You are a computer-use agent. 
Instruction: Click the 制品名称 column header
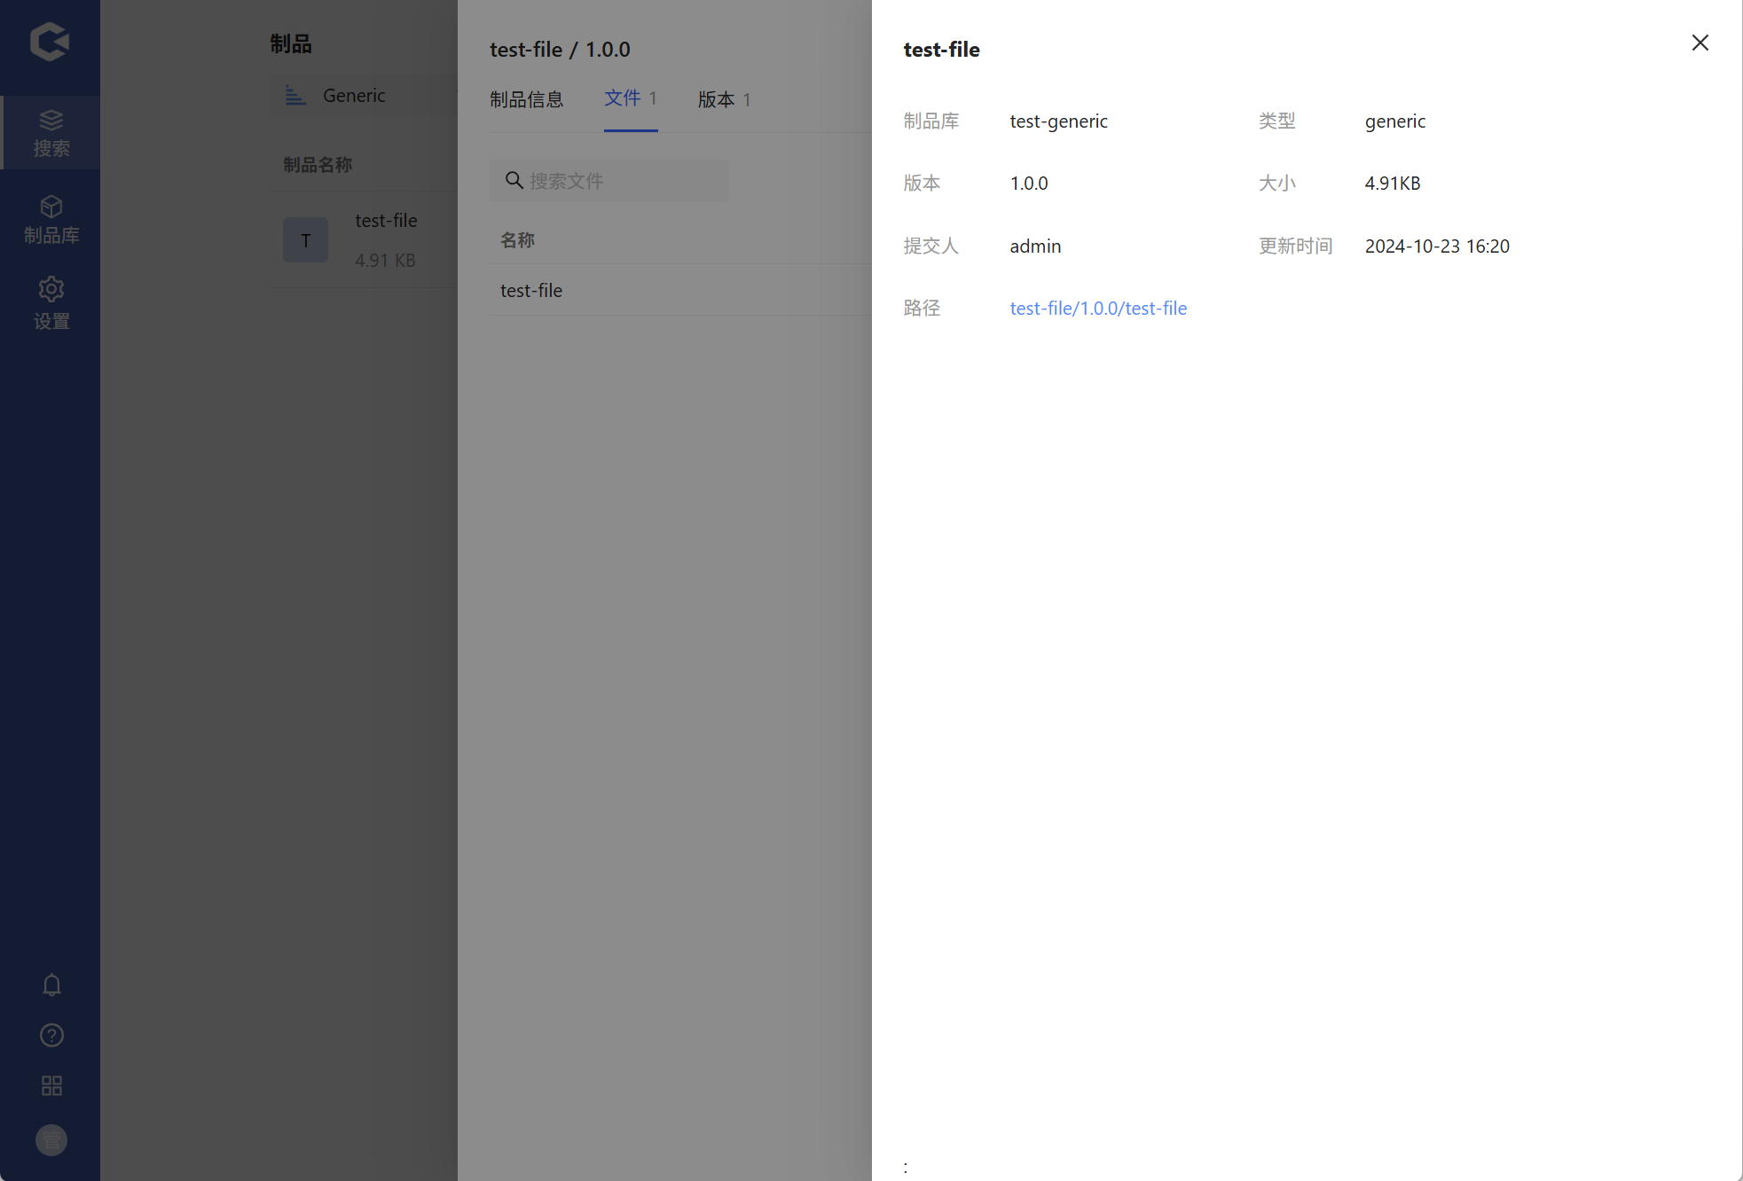318,165
